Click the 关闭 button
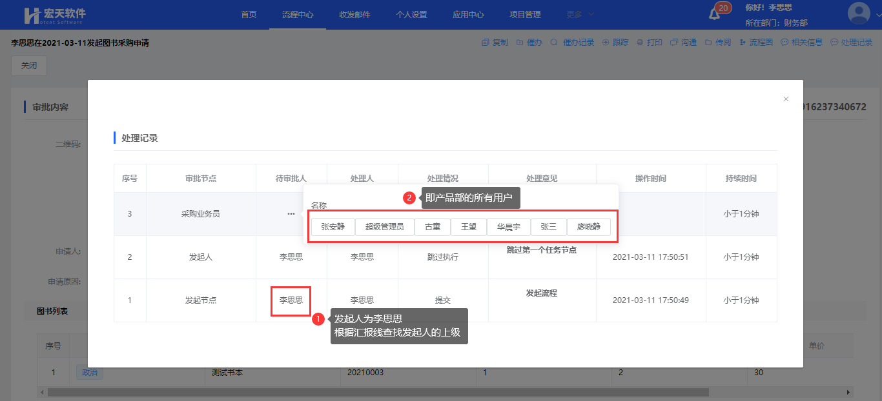Image resolution: width=882 pixels, height=401 pixels. (29, 66)
